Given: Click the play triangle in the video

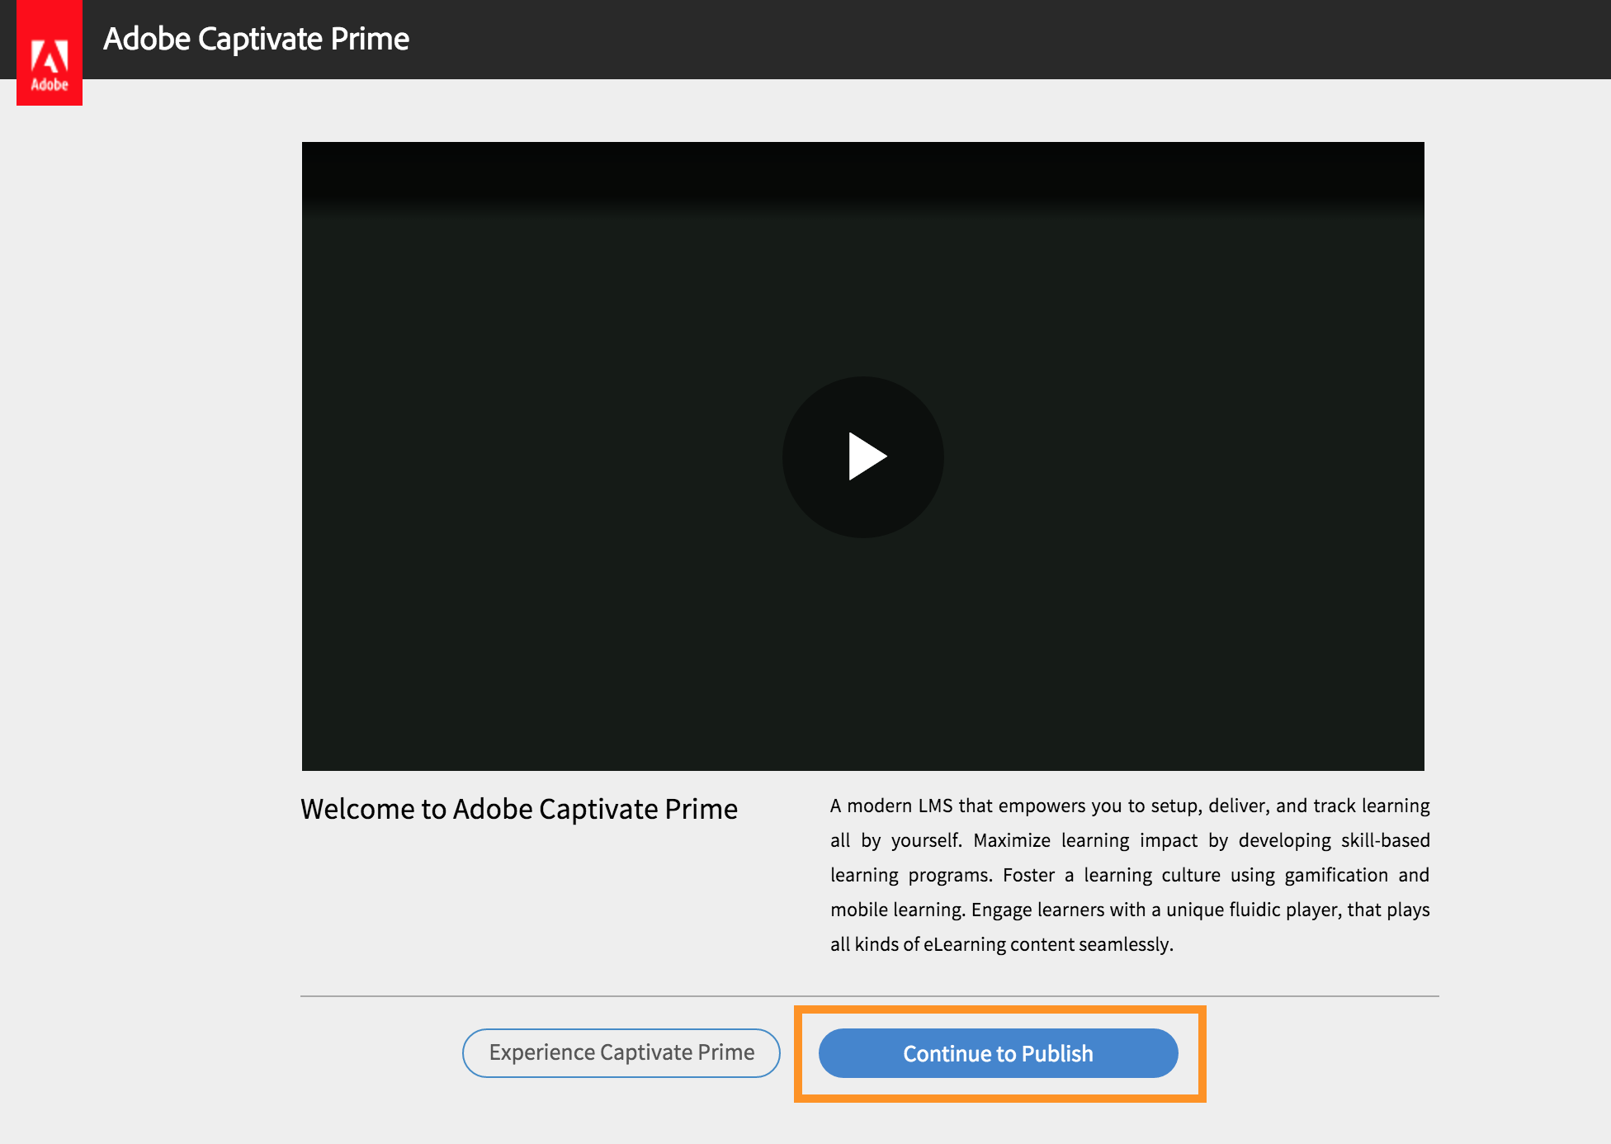Looking at the screenshot, I should (868, 456).
